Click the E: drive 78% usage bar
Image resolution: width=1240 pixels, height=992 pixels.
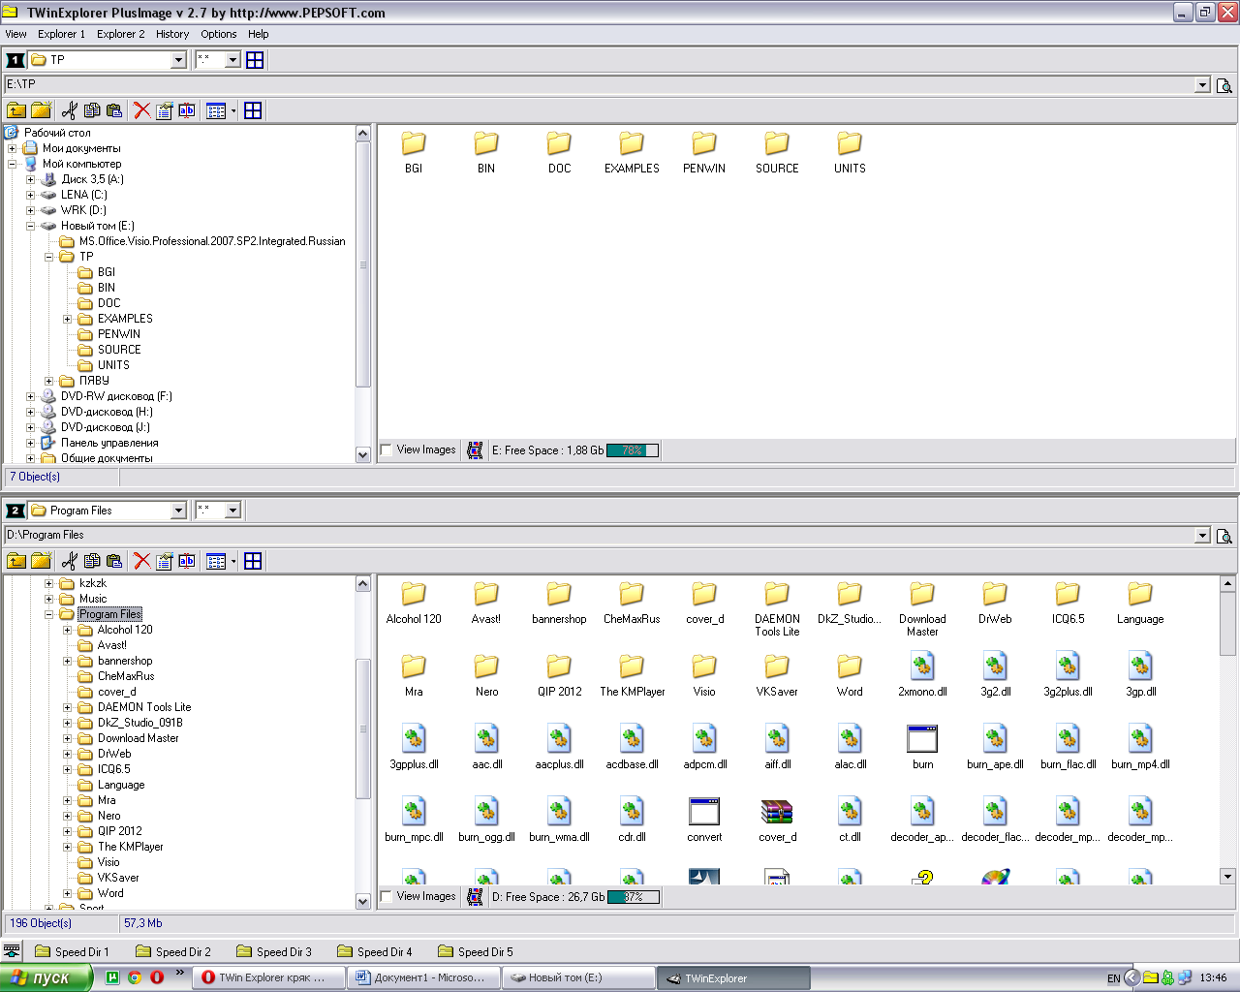[633, 450]
